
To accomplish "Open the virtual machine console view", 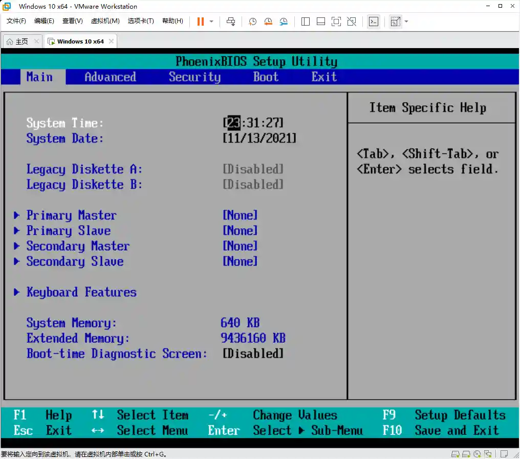I will pyautogui.click(x=374, y=21).
